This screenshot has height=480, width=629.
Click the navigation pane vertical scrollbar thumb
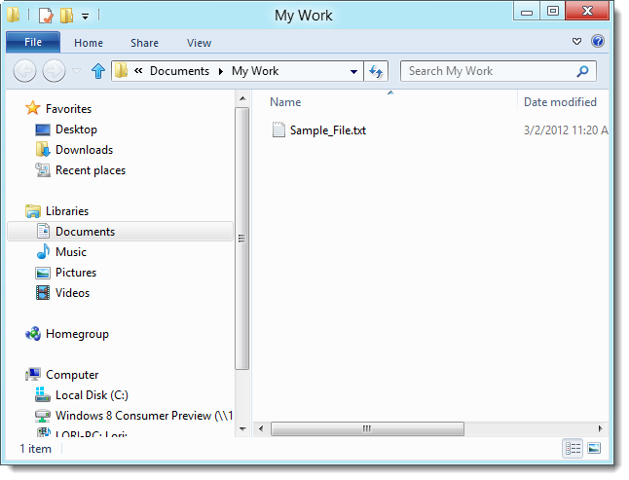pos(241,239)
